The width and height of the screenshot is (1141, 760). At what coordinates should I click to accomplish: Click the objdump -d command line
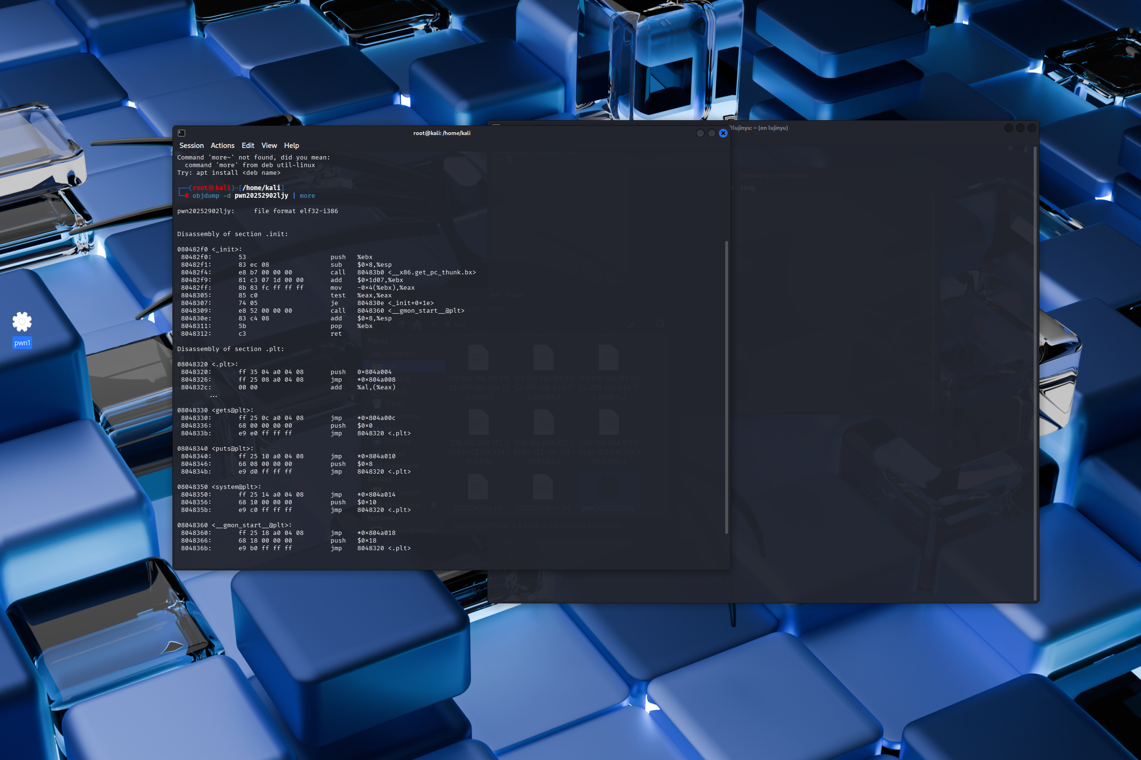pos(253,196)
